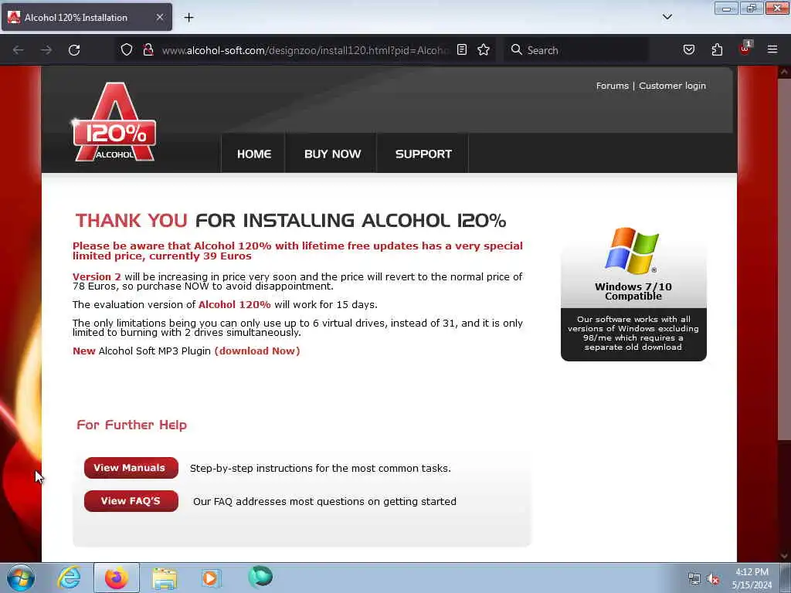Click the uBlock extension icon with badge
This screenshot has height=593, width=791.
(x=745, y=49)
